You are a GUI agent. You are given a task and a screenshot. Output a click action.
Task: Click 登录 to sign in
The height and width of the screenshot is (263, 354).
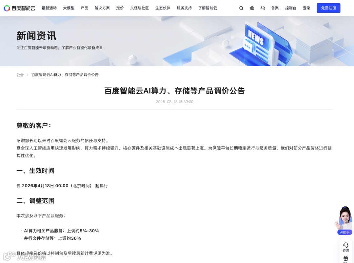click(x=306, y=8)
